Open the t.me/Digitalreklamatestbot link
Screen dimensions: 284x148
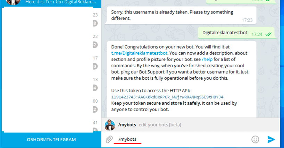[x=139, y=53]
